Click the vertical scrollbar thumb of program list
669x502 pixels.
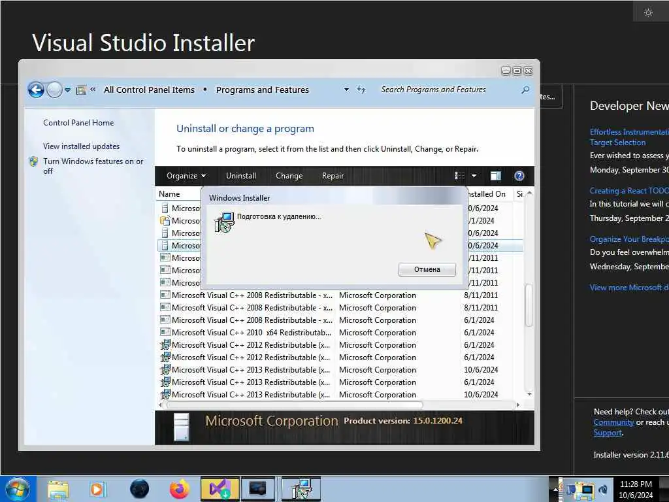[529, 305]
